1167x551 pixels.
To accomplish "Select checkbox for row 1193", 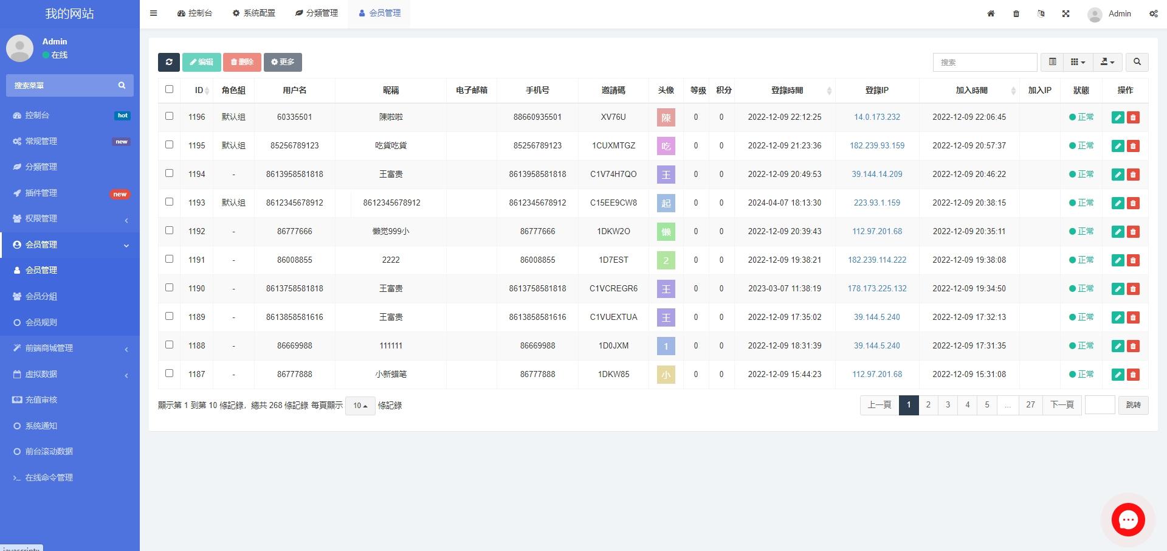I will pyautogui.click(x=169, y=202).
